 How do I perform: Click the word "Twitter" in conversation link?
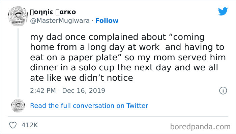point(137,106)
